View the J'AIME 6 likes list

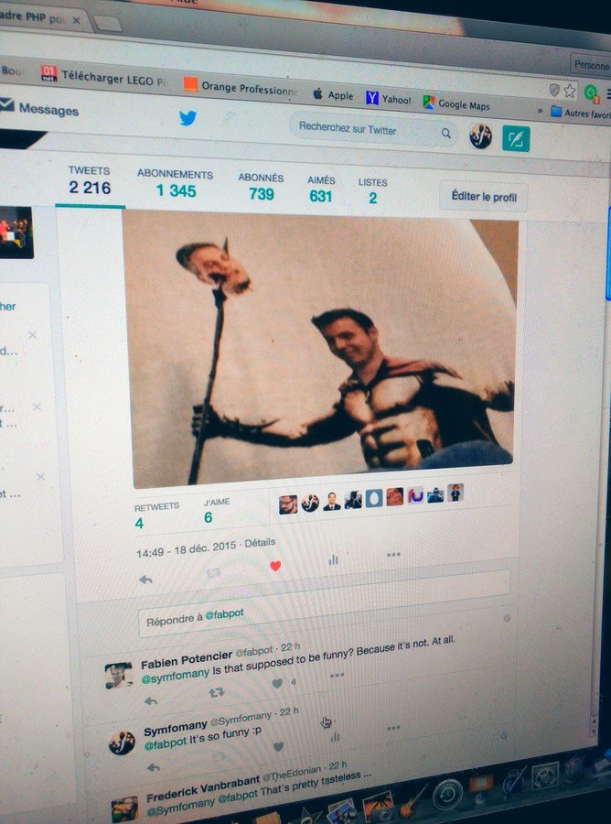pos(216,510)
